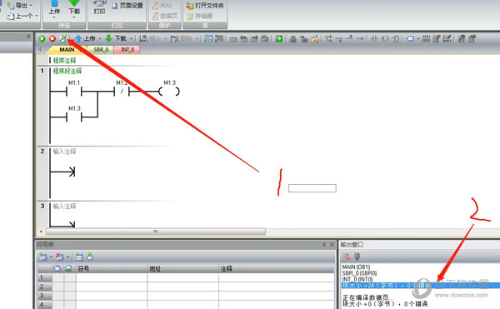Open the editor toolbar Download dropdown arrow
This screenshot has height=309, width=500.
131,39
